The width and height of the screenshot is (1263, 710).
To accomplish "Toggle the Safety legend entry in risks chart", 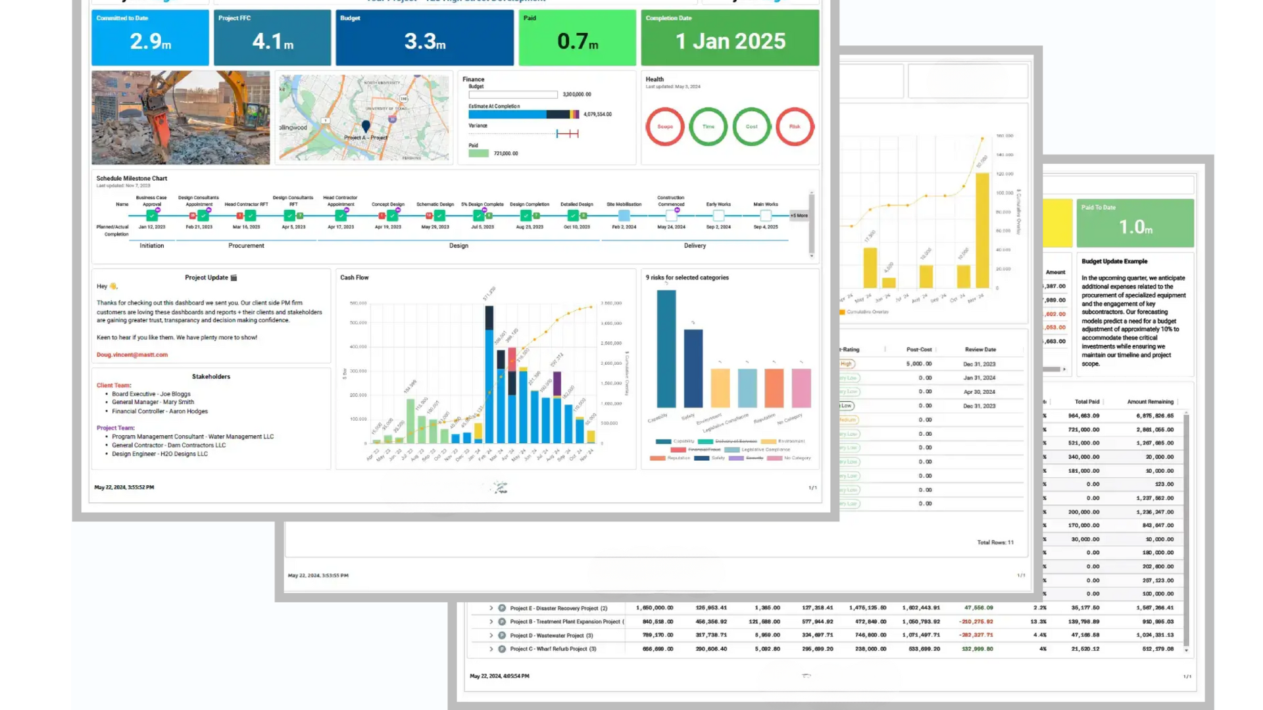I will [710, 458].
